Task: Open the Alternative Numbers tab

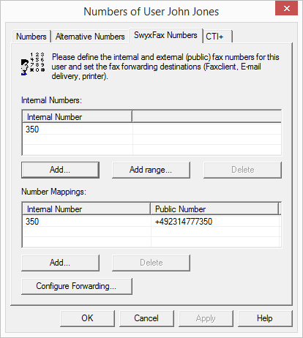Action: [90, 37]
